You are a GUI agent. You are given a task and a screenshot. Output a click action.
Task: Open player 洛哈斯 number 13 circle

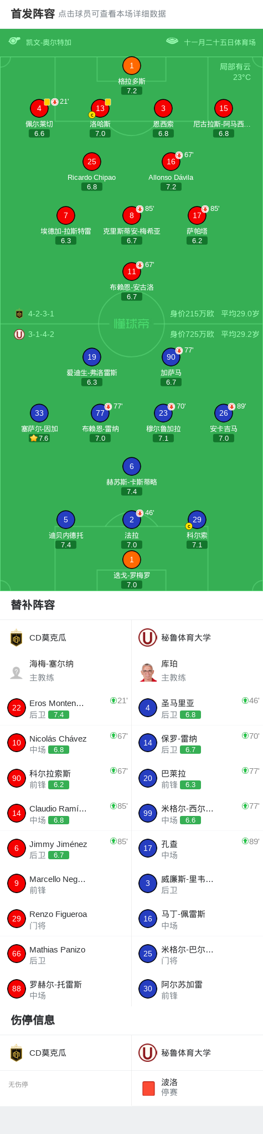point(100,108)
